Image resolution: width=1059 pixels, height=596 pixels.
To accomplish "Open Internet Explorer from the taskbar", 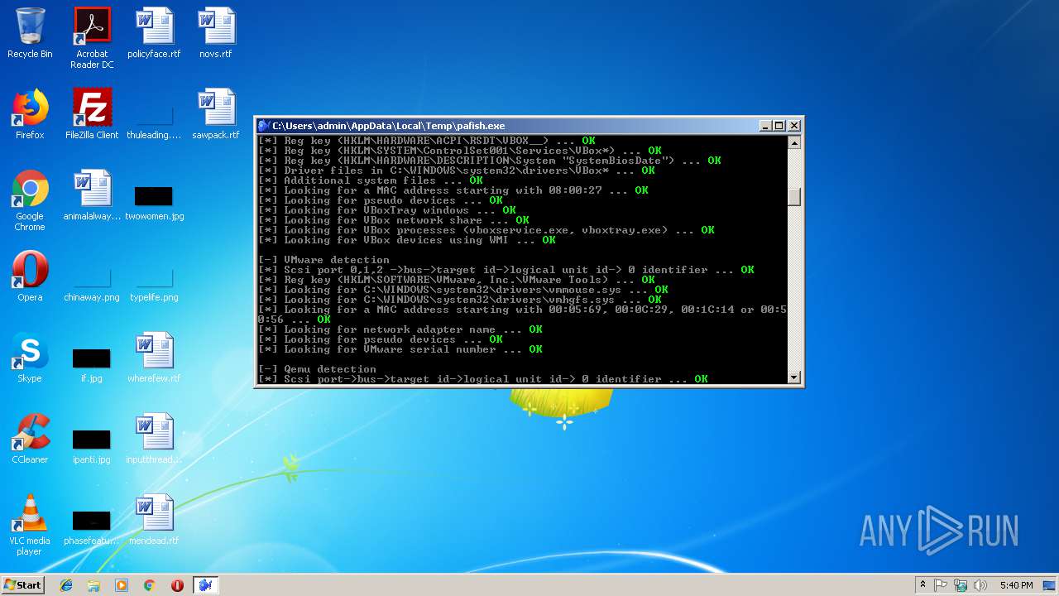I will point(66,585).
